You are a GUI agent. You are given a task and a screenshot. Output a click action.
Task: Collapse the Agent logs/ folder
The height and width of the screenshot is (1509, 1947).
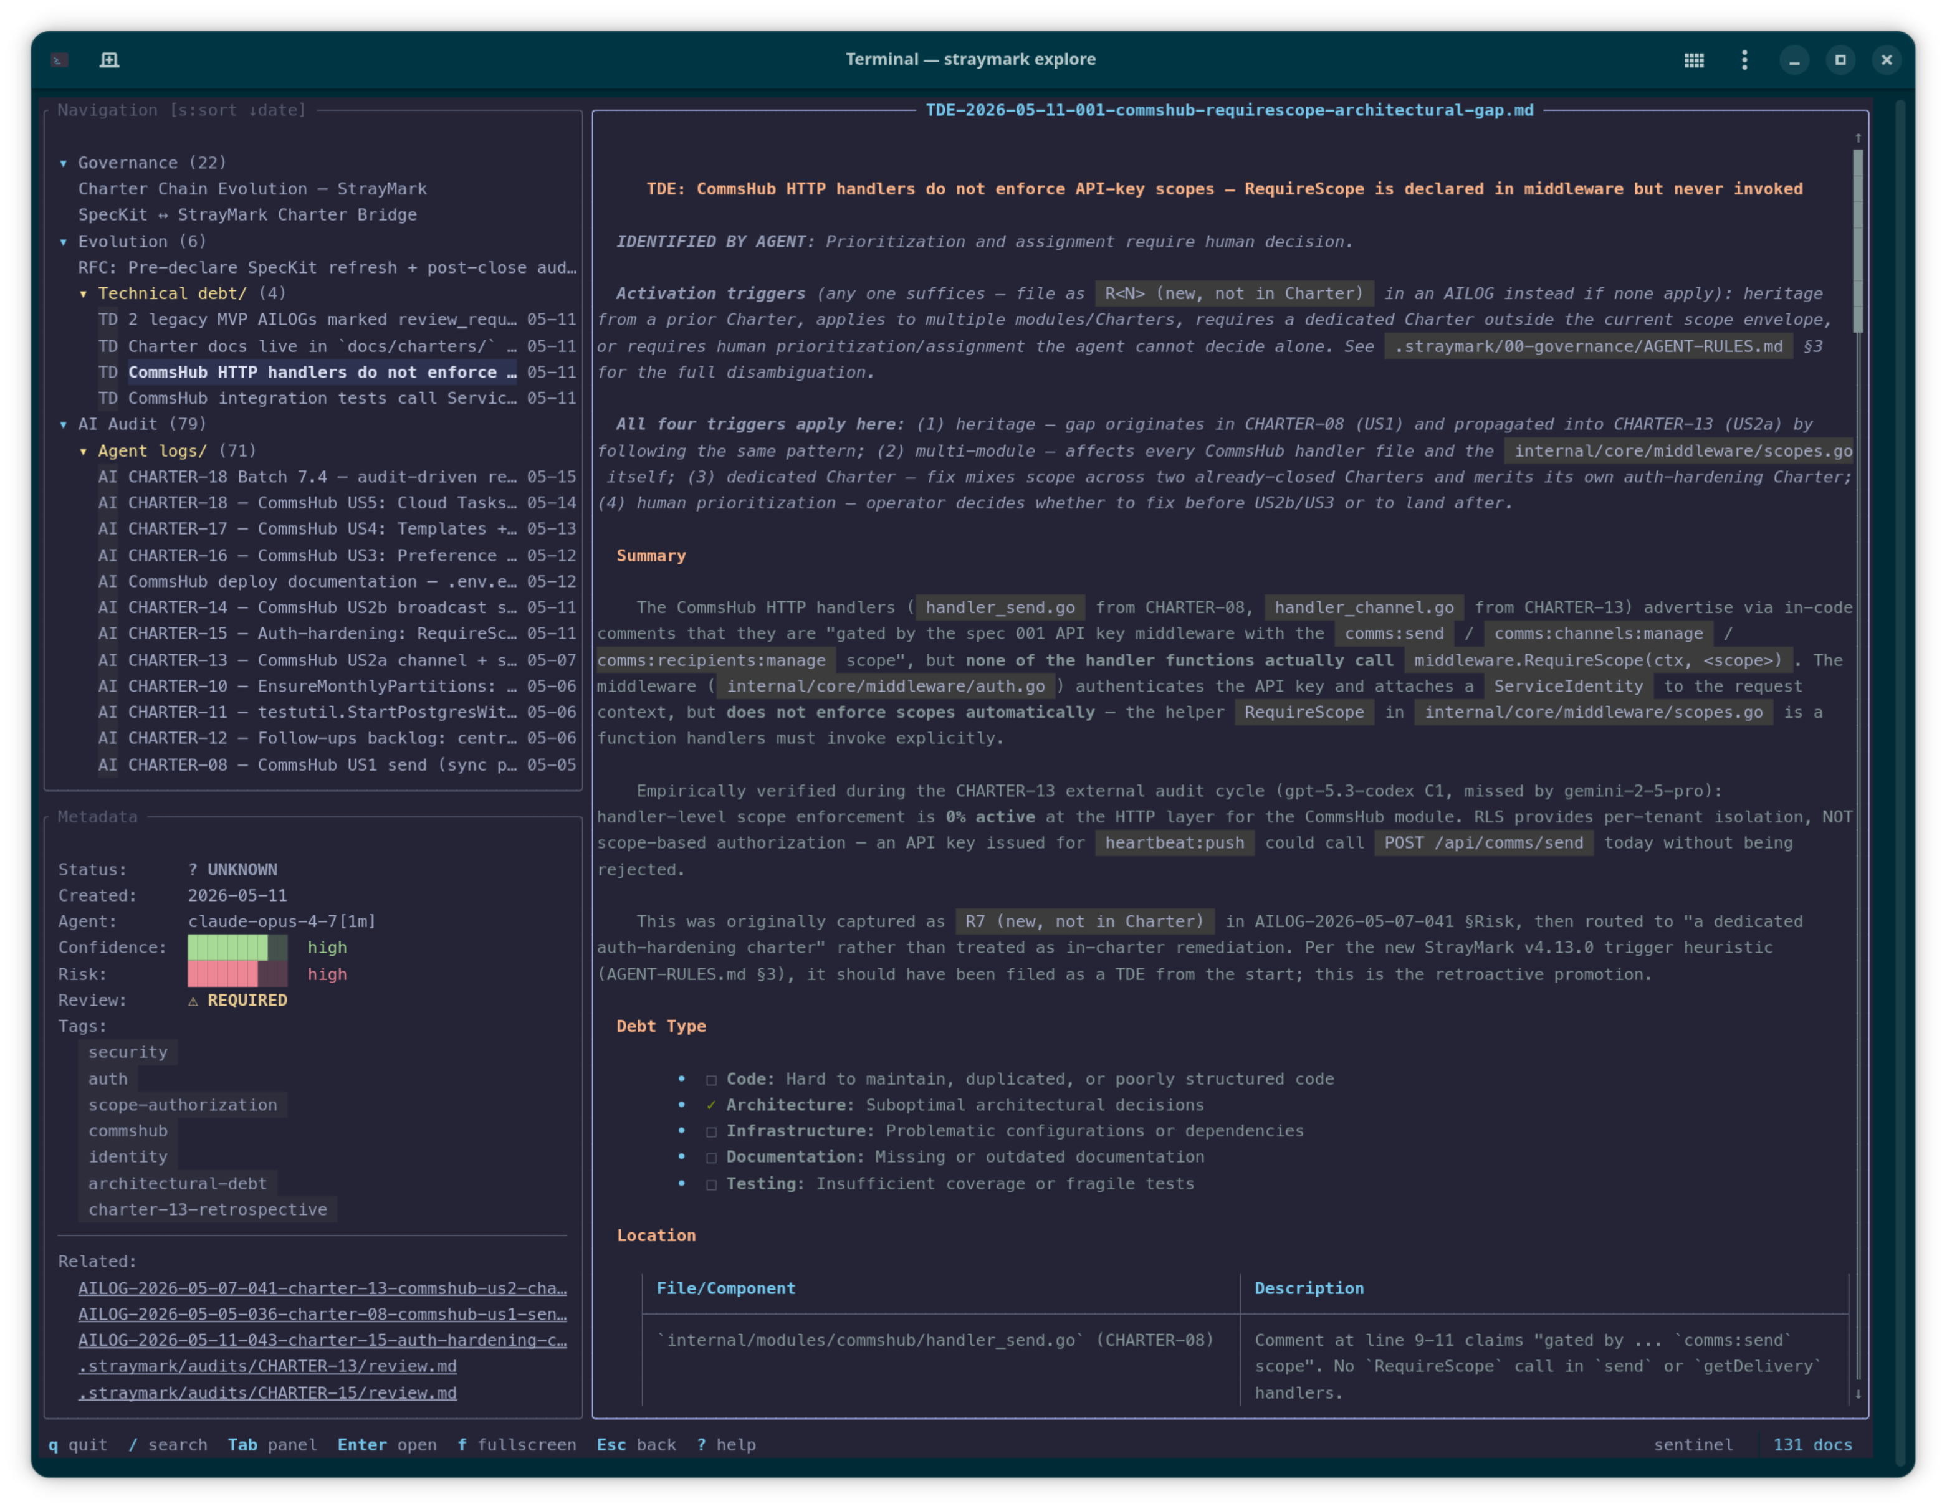84,451
